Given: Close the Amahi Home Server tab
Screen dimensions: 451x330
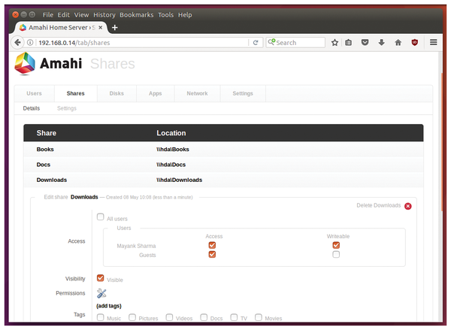Looking at the screenshot, I should 101,27.
